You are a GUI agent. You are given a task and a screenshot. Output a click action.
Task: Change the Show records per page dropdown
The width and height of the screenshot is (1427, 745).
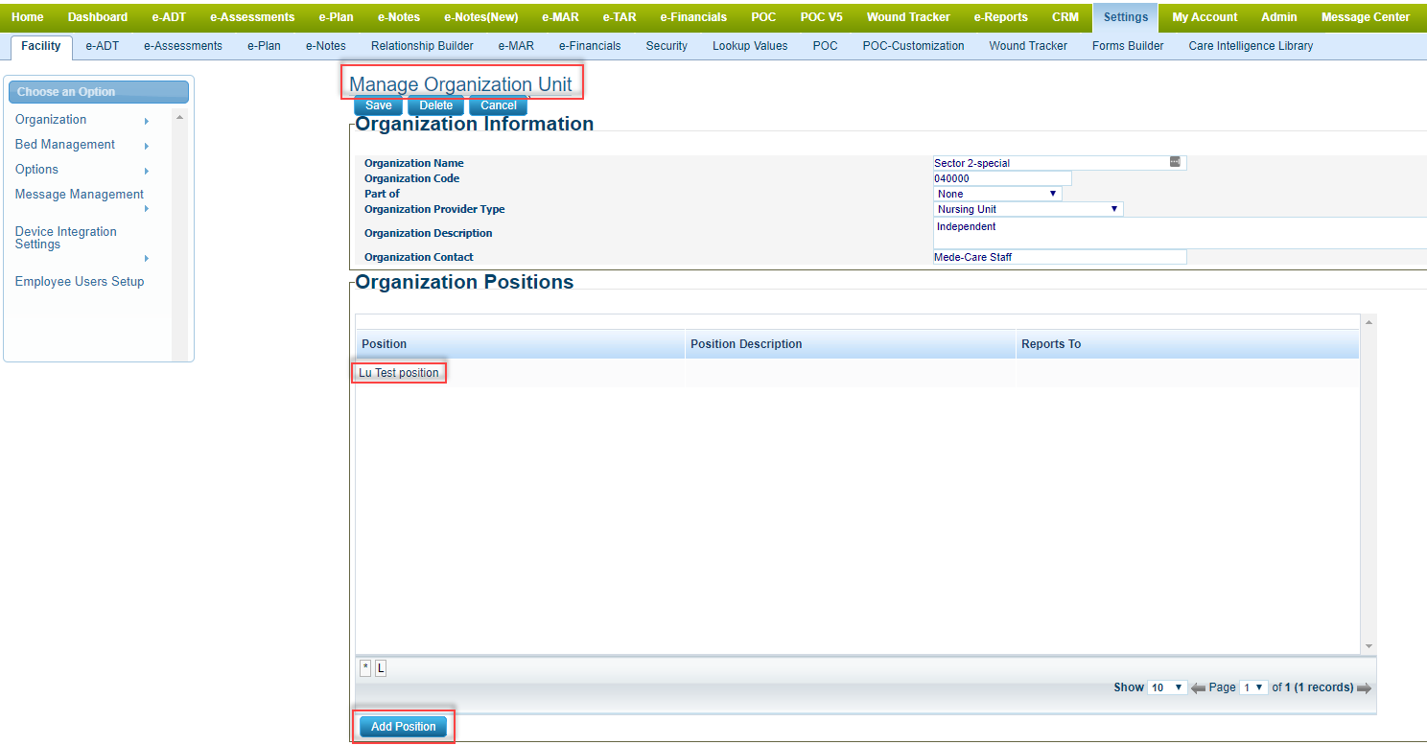(1167, 687)
